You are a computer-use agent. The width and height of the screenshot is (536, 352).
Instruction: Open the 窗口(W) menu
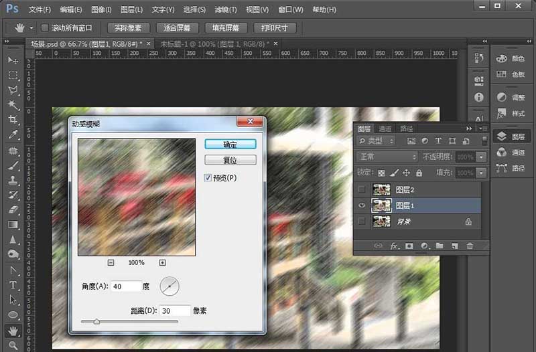(x=291, y=9)
